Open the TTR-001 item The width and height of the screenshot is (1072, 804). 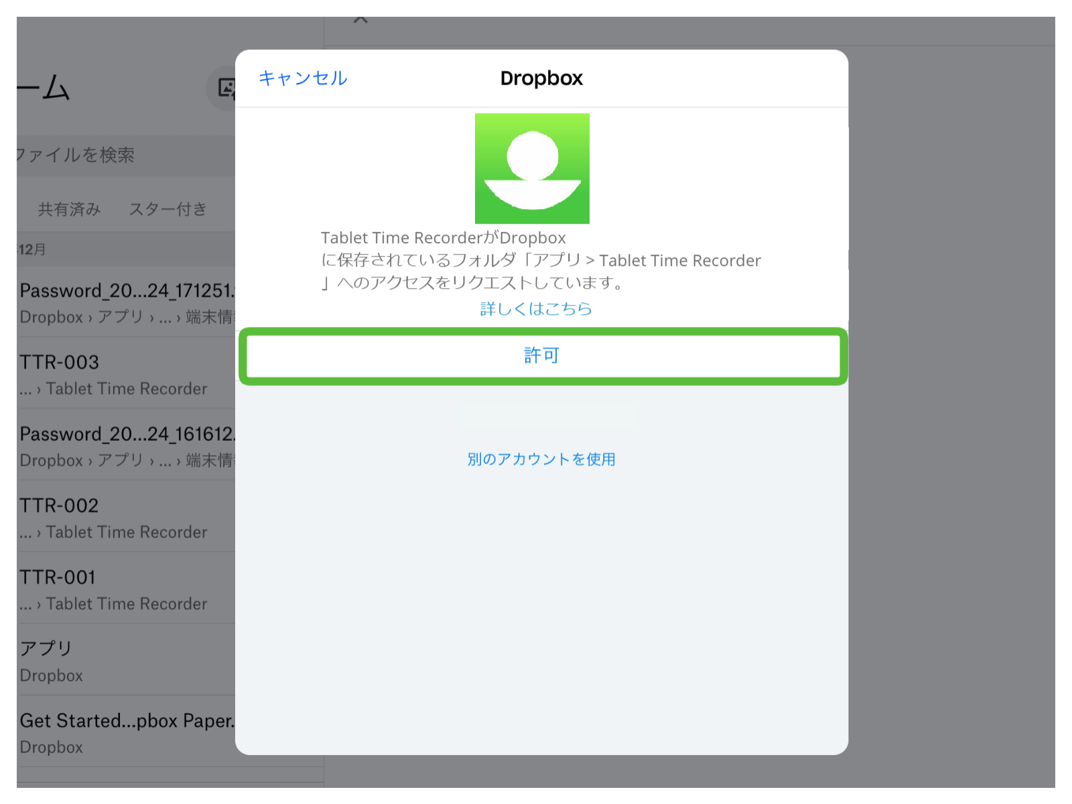point(126,590)
